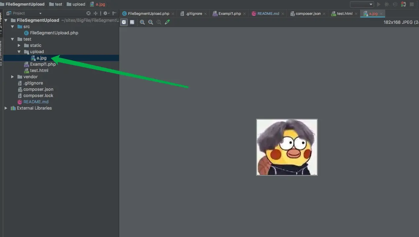Close the composer.json tab

(x=324, y=14)
